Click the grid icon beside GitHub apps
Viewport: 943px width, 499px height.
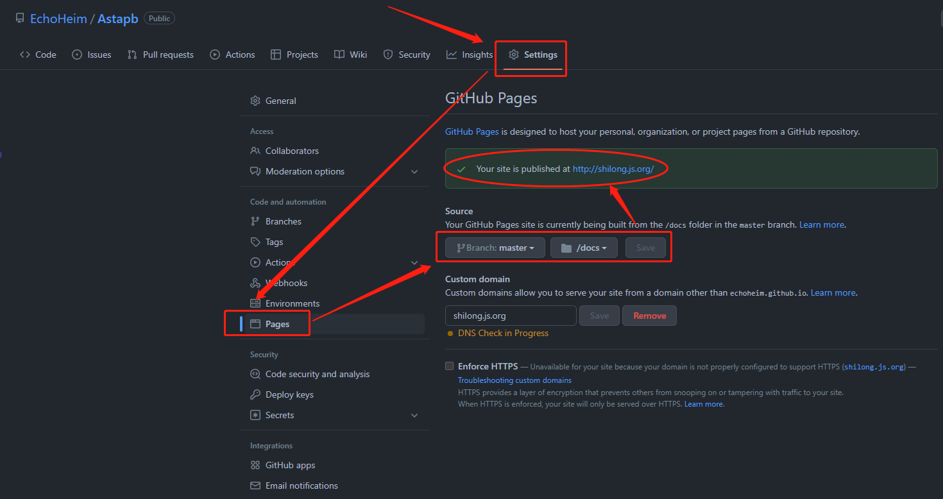pos(255,465)
